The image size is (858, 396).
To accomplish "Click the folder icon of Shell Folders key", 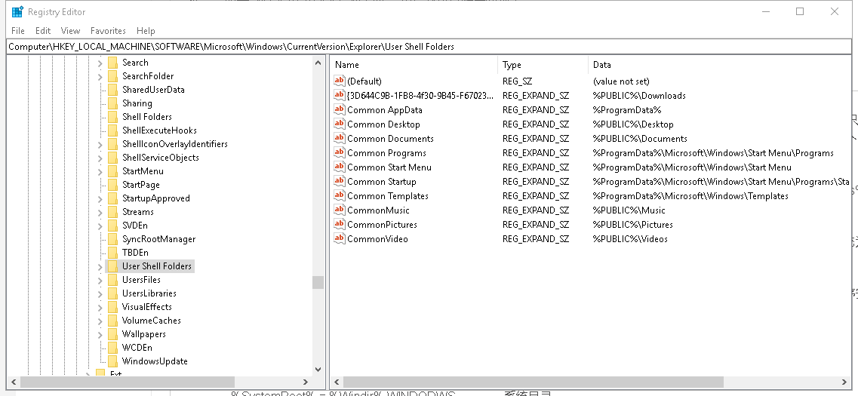I will click(x=112, y=116).
